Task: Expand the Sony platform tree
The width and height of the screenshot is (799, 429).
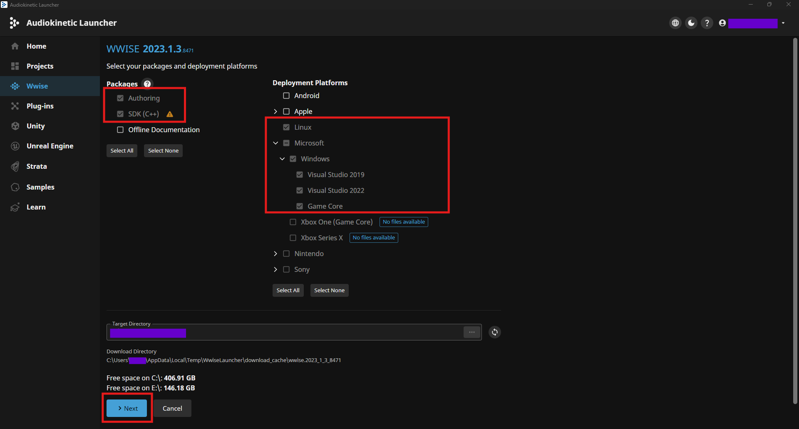Action: pyautogui.click(x=275, y=269)
